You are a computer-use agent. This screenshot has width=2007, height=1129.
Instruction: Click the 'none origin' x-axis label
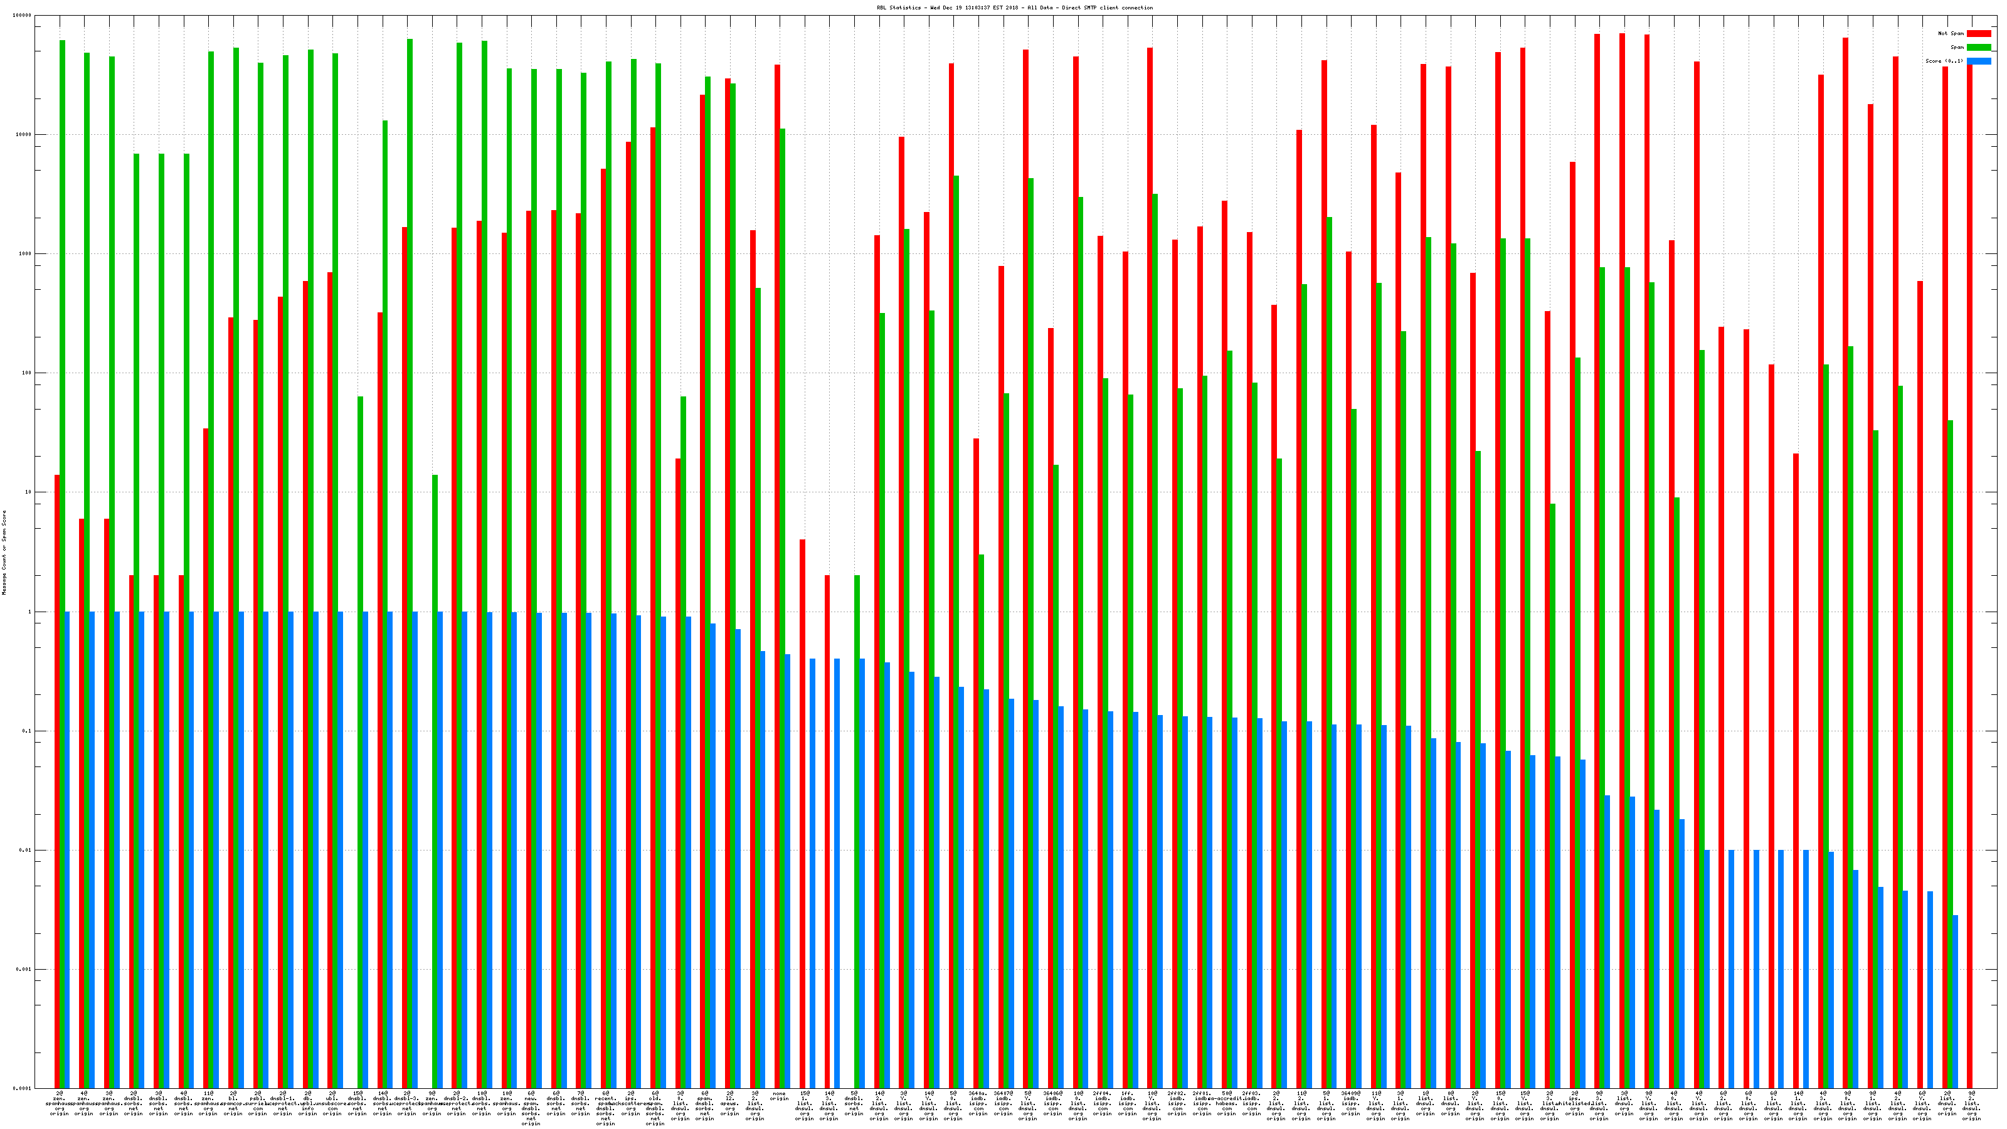pyautogui.click(x=779, y=1096)
